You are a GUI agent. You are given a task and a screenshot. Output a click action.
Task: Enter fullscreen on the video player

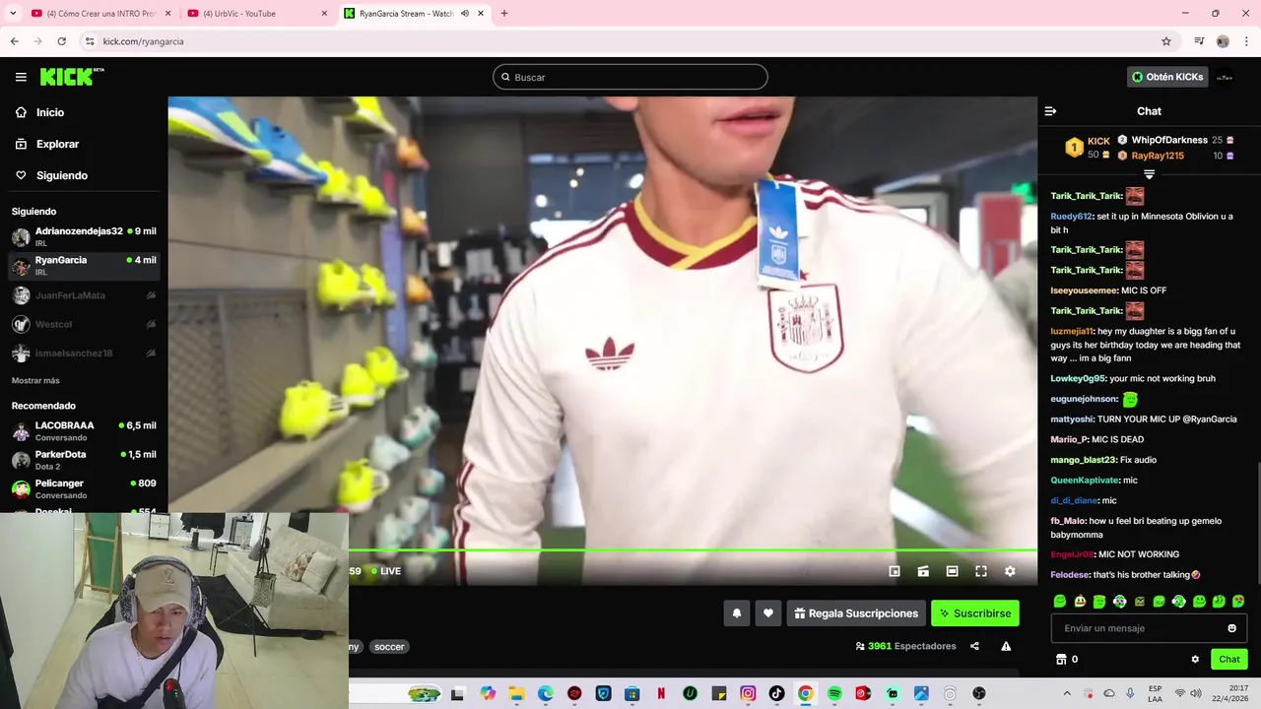[981, 571]
